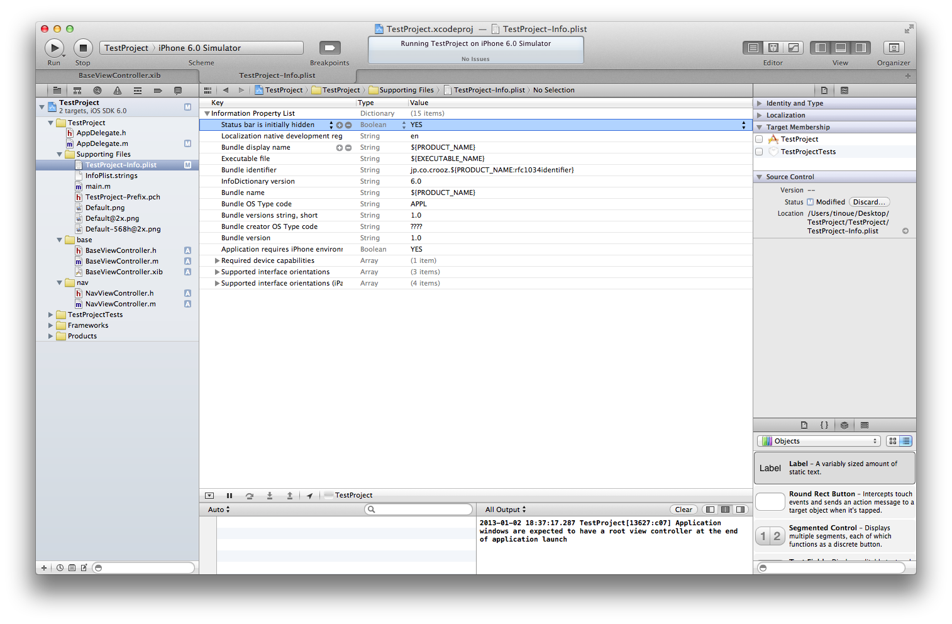Show the Media library
Viewport: 952px width, 624px height.
pyautogui.click(x=865, y=425)
